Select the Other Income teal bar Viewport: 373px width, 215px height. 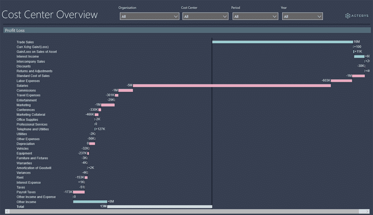[x=90, y=202]
